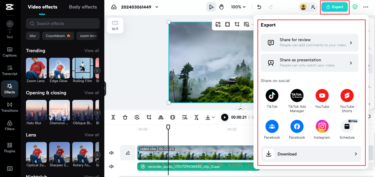The height and width of the screenshot is (177, 375).
Task: Split the clip at playhead
Action: point(113,117)
